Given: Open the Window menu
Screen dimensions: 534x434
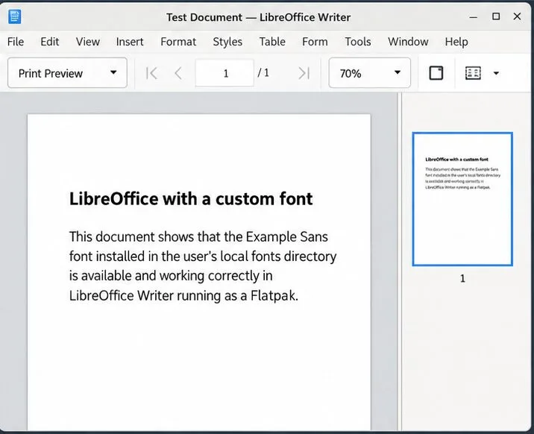Looking at the screenshot, I should coord(408,42).
